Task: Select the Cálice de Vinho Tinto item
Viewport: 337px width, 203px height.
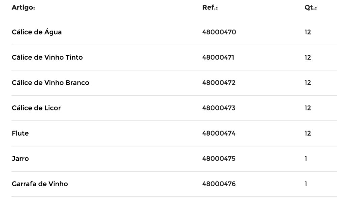Action: click(x=47, y=57)
